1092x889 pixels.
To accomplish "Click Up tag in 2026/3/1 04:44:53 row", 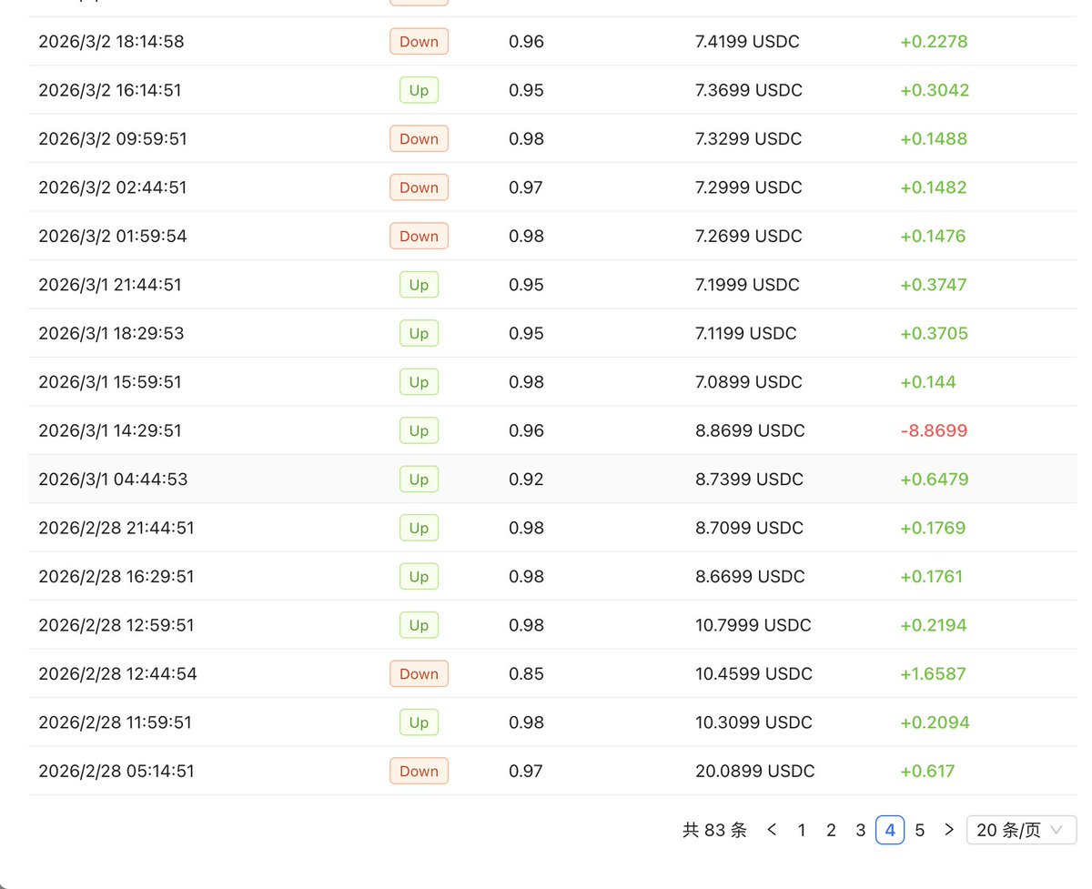I will (419, 479).
